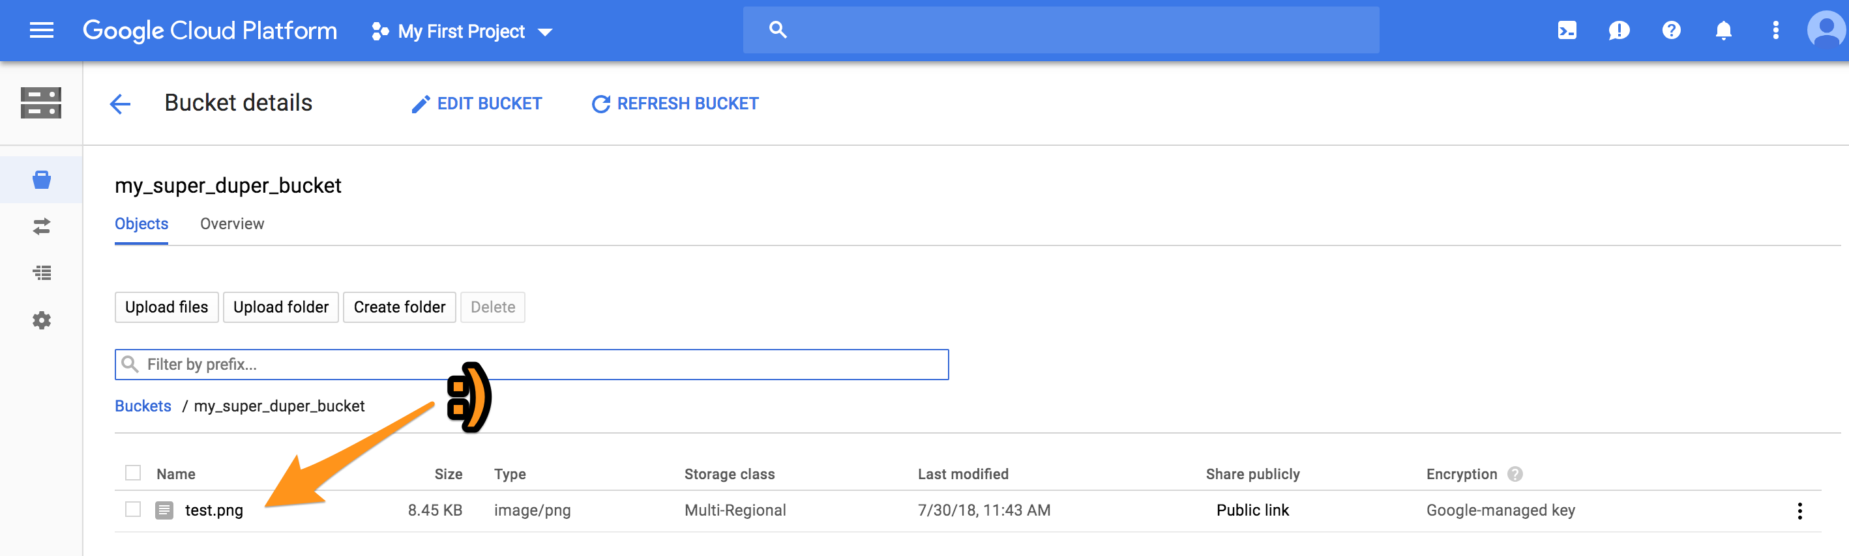
Task: Select the Objects tab
Action: [x=141, y=224]
